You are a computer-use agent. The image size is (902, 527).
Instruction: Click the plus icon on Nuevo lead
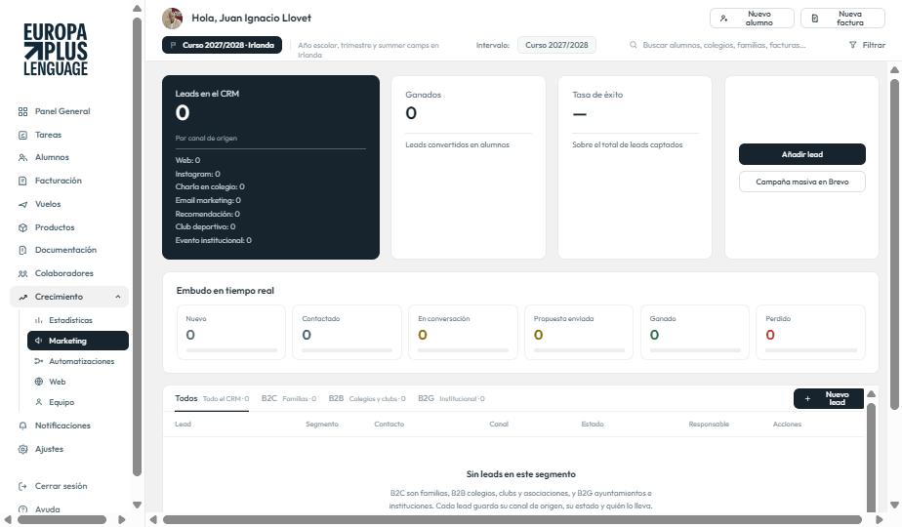807,399
